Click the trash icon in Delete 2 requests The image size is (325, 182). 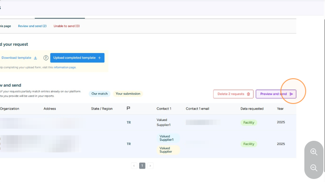click(x=248, y=94)
